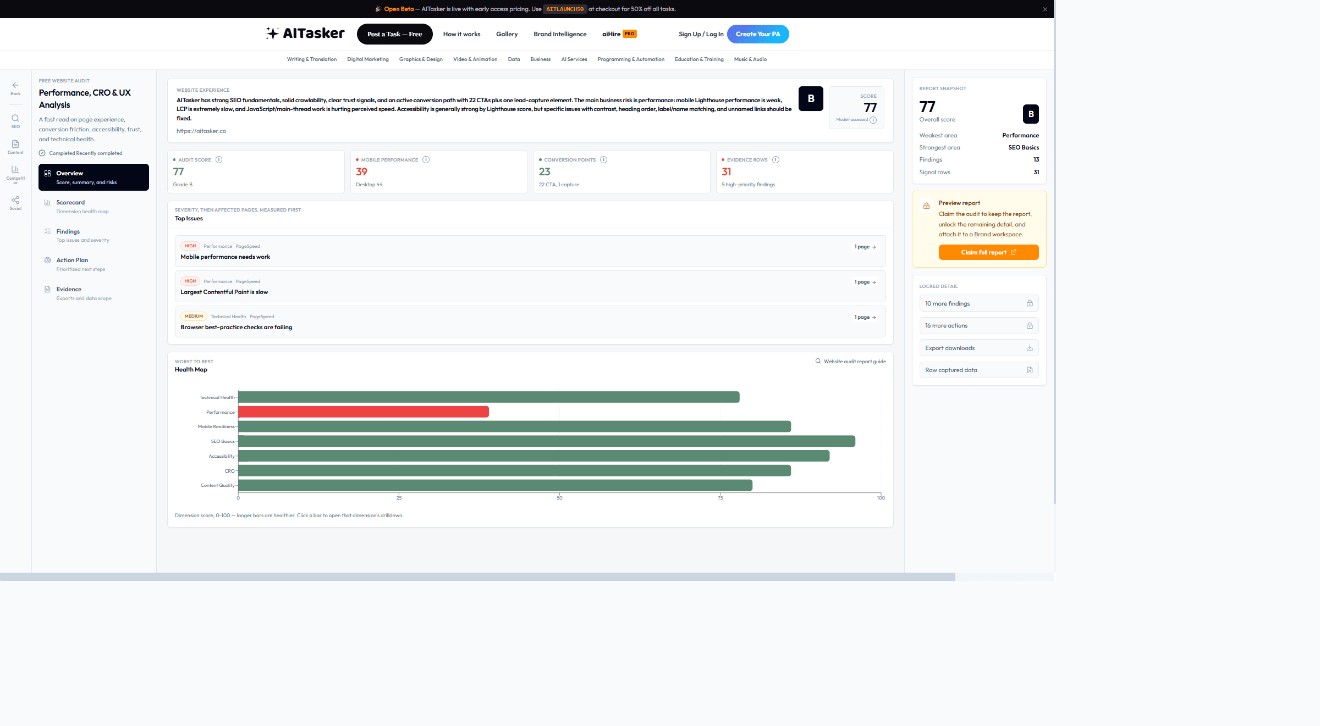Open AI Services category
The width and height of the screenshot is (1320, 726).
pyautogui.click(x=574, y=59)
